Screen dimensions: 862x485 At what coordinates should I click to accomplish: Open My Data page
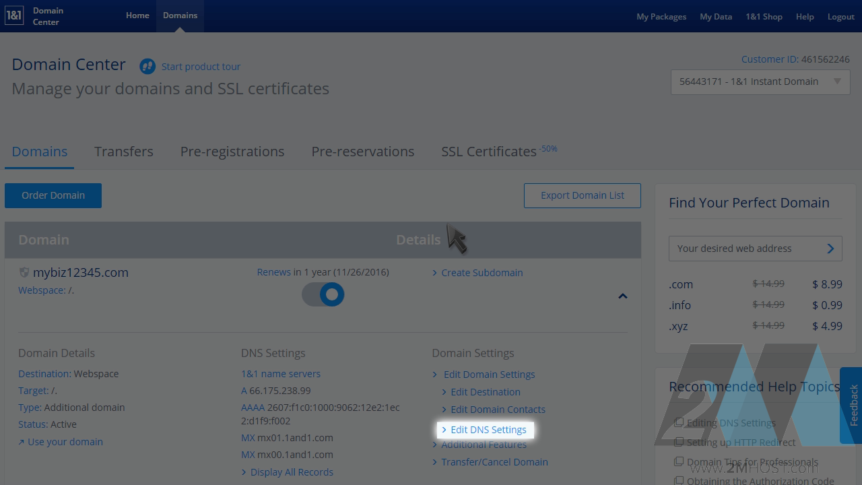coord(716,17)
